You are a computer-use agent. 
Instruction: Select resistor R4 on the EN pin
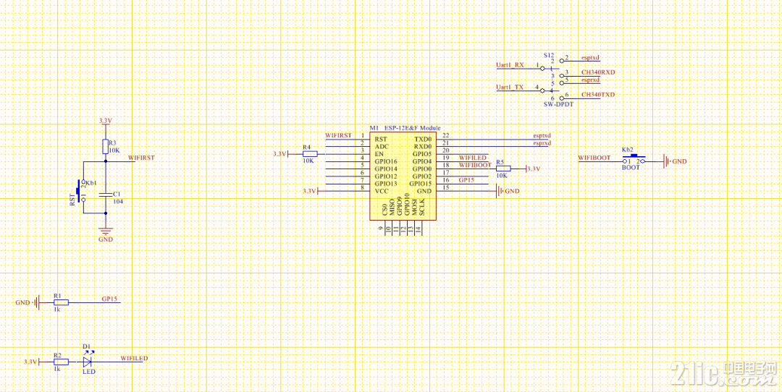pyautogui.click(x=309, y=154)
